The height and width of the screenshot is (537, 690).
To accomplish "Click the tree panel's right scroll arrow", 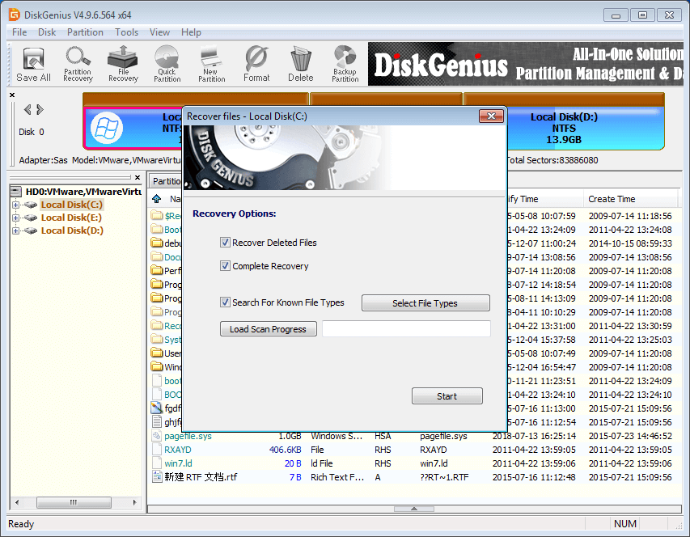I will pyautogui.click(x=134, y=502).
